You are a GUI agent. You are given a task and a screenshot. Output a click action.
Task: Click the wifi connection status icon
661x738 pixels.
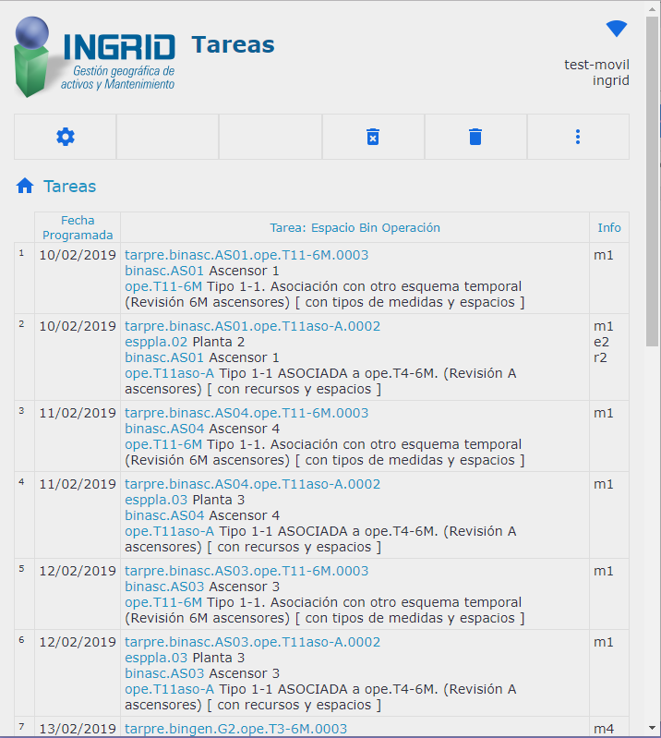click(x=617, y=29)
